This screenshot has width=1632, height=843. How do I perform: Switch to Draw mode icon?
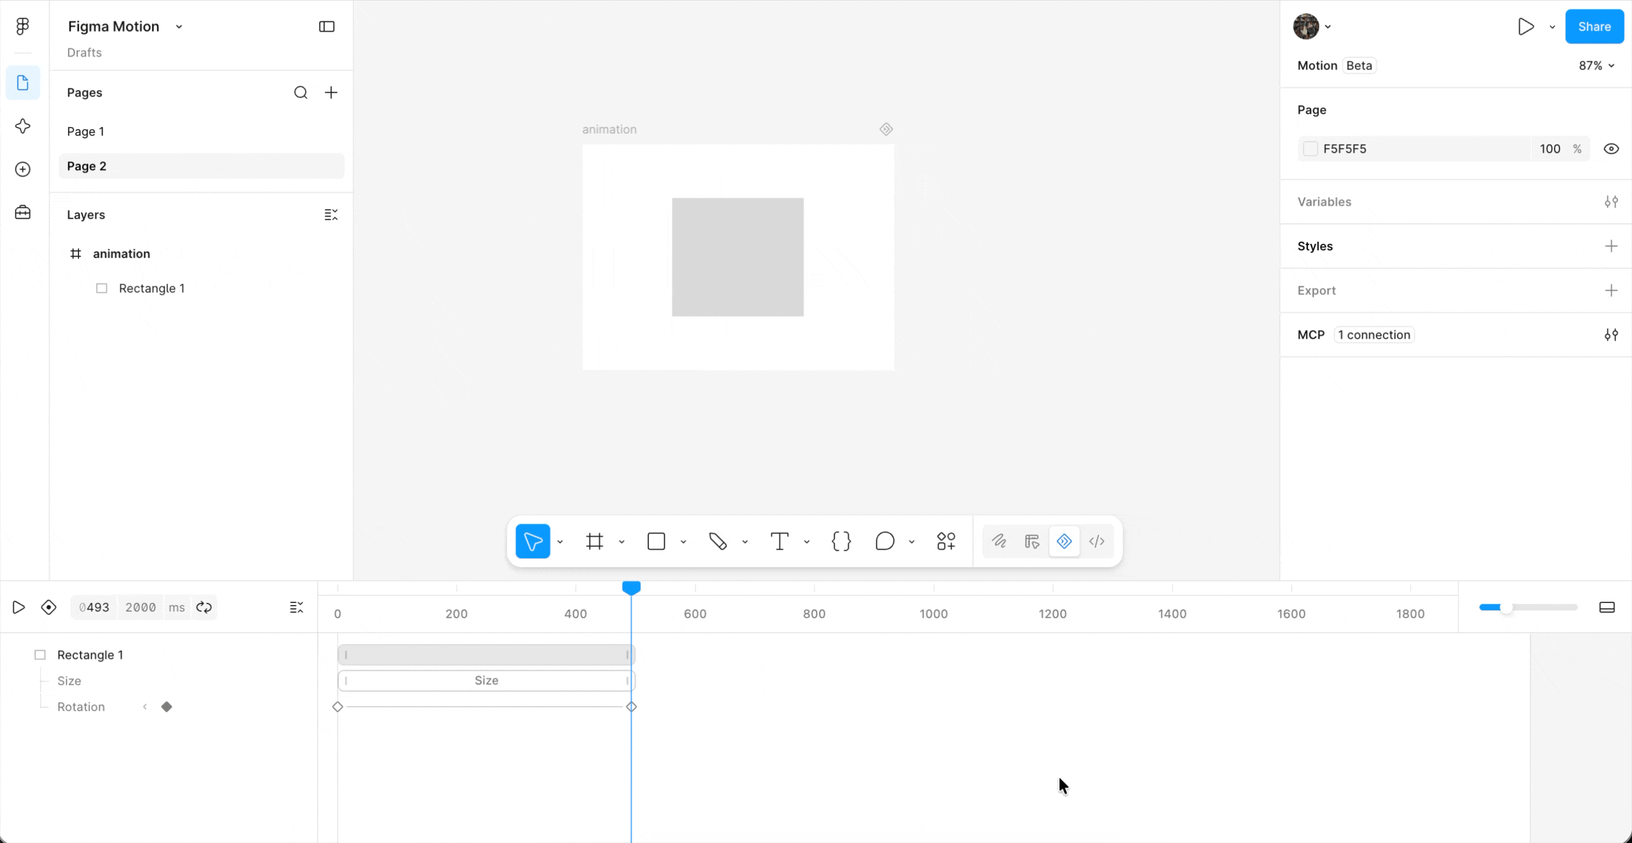(999, 542)
